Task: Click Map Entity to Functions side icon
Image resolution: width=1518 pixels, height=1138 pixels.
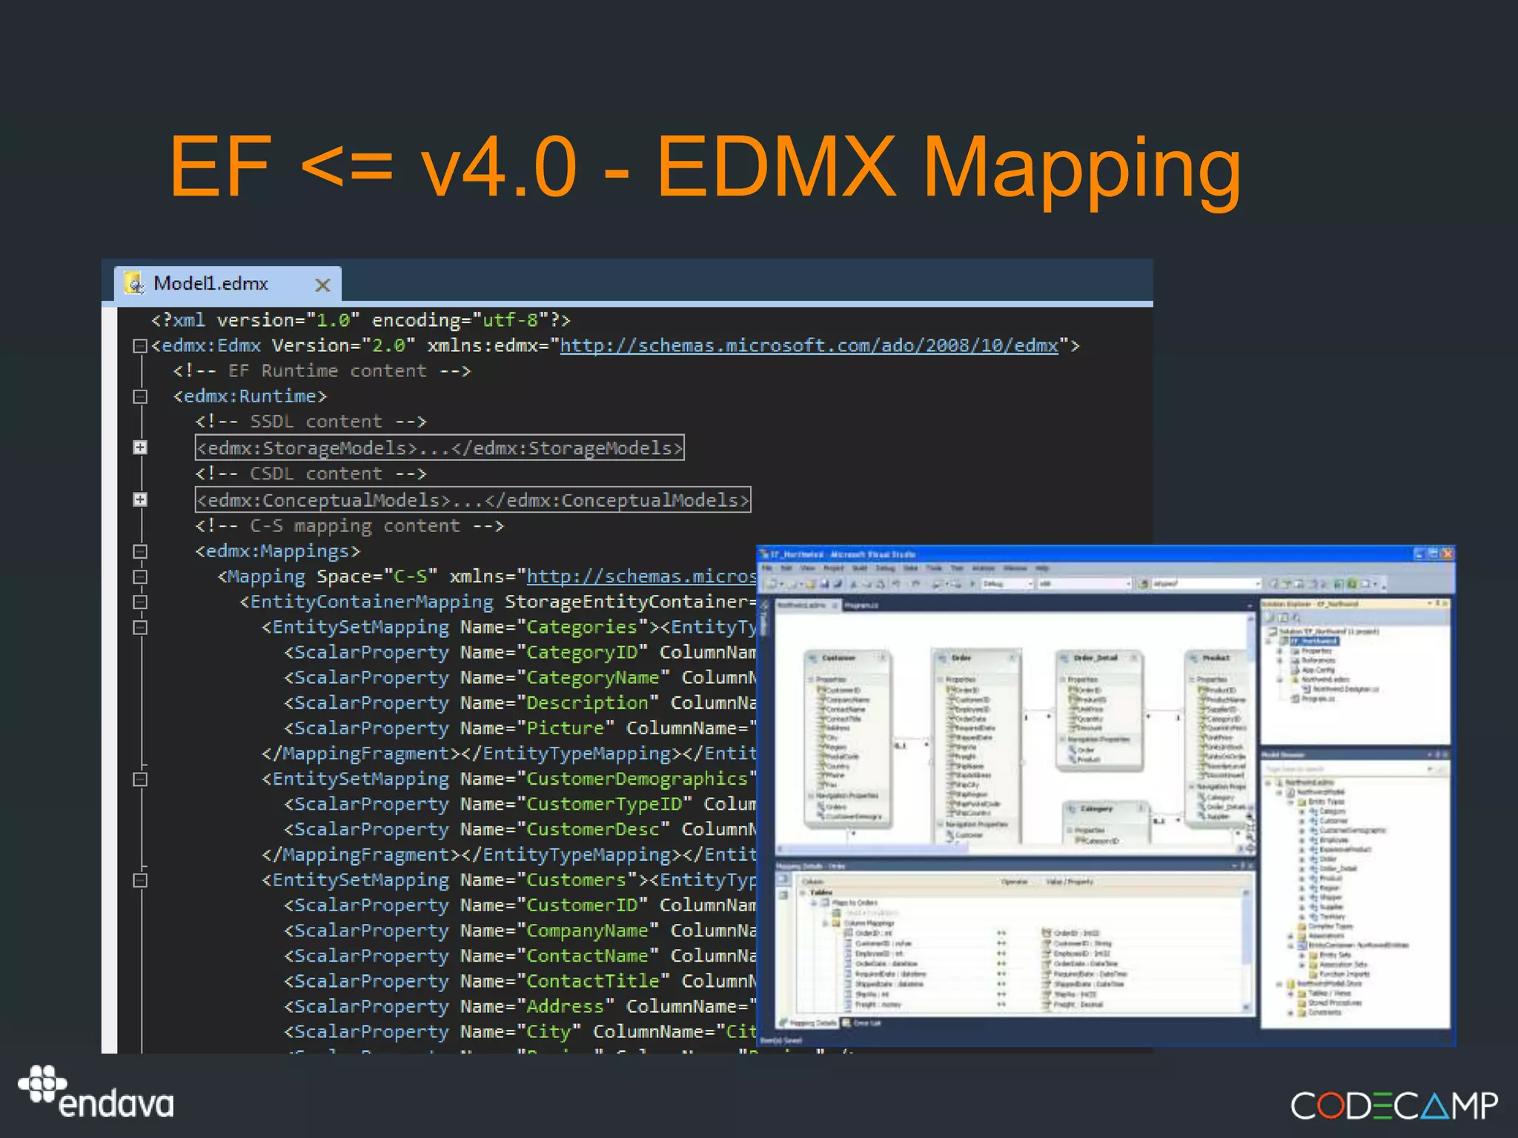Action: tap(783, 895)
